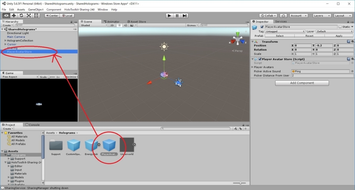Toggle PlayerAvatarStore object active checkbox
355x190 pixels.
(x=262, y=27)
